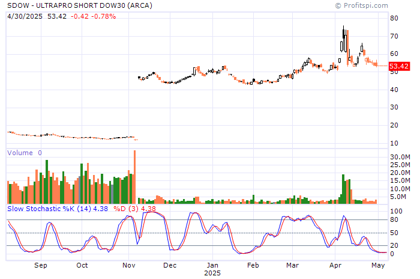The width and height of the screenshot is (420, 279).
Task: Click the 25.0M volume axis label
Action: click(x=400, y=165)
